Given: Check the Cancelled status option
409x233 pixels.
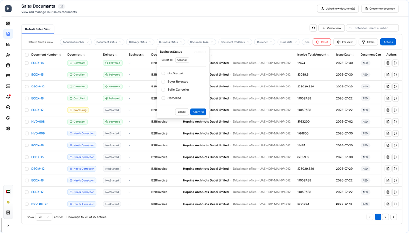Looking at the screenshot, I should pyautogui.click(x=163, y=98).
